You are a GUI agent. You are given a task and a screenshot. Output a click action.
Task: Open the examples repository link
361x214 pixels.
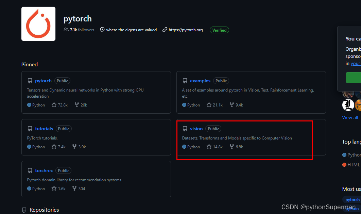200,81
